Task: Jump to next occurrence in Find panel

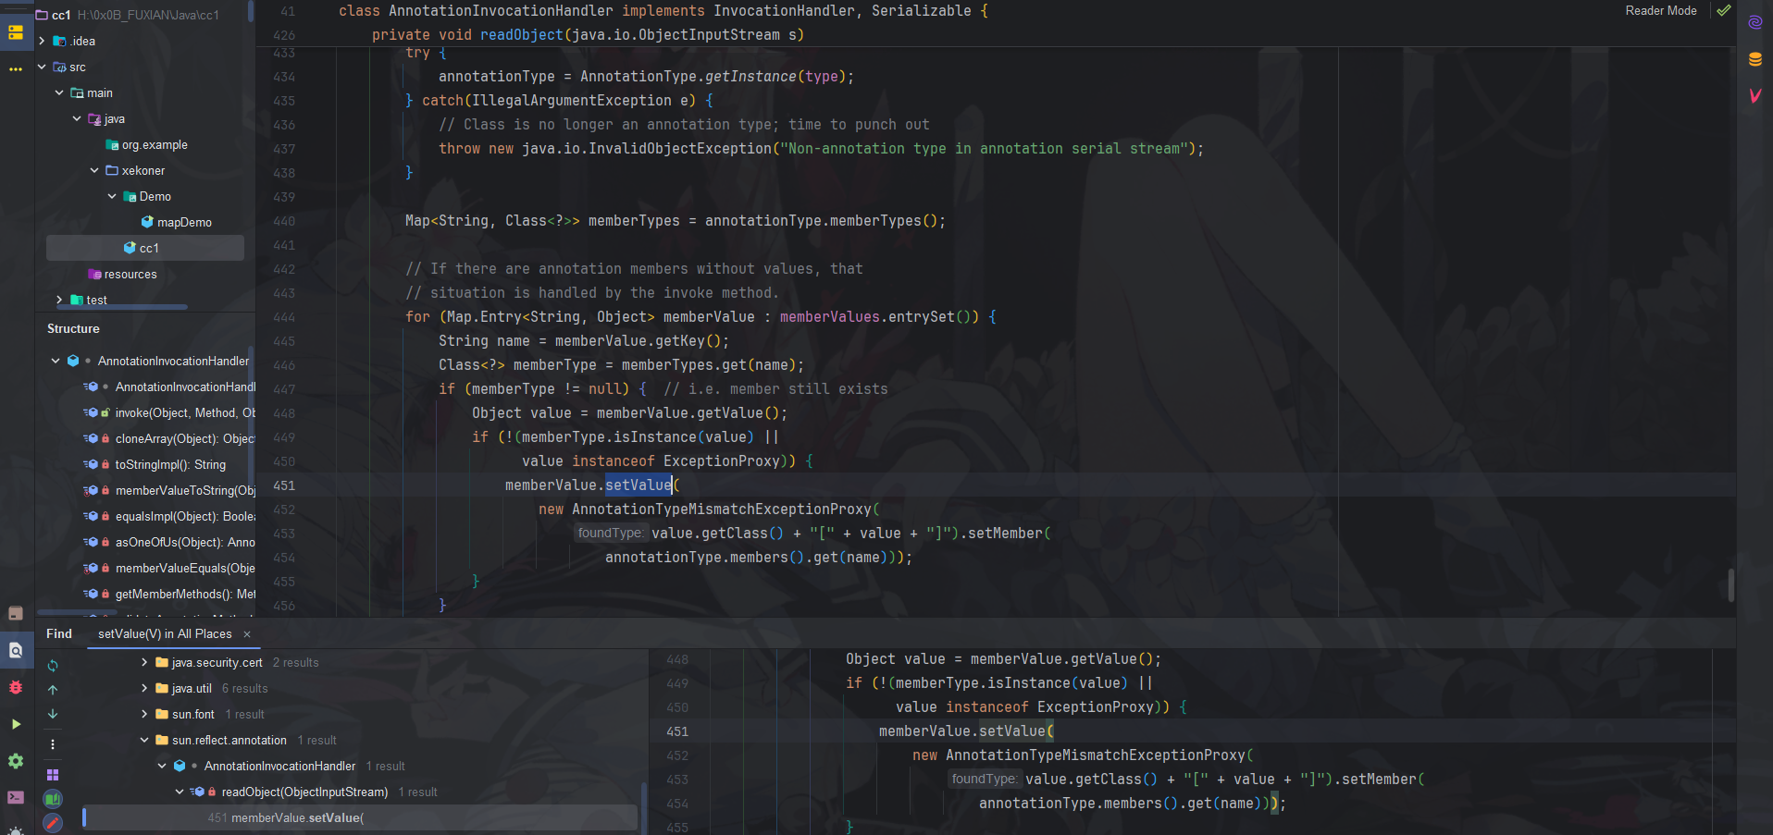Action: click(53, 714)
